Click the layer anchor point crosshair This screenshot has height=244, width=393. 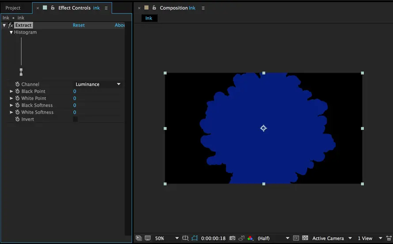point(264,128)
